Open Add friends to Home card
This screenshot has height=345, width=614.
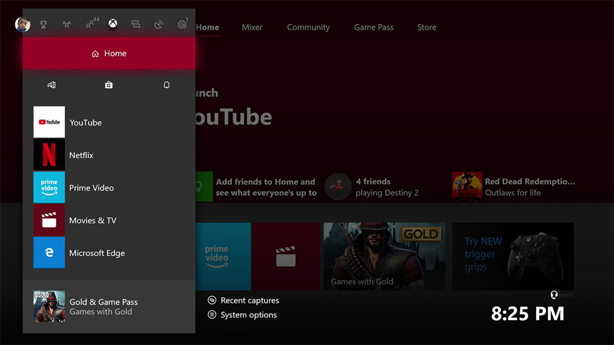pyautogui.click(x=257, y=187)
